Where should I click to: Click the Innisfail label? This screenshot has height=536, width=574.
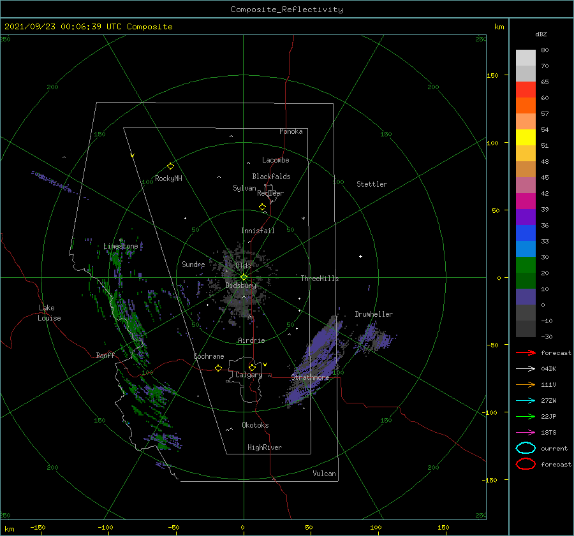click(x=258, y=231)
